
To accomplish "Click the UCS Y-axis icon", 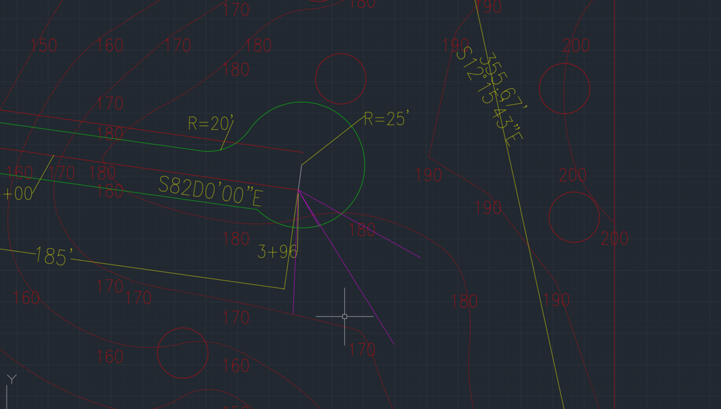I will pyautogui.click(x=11, y=380).
